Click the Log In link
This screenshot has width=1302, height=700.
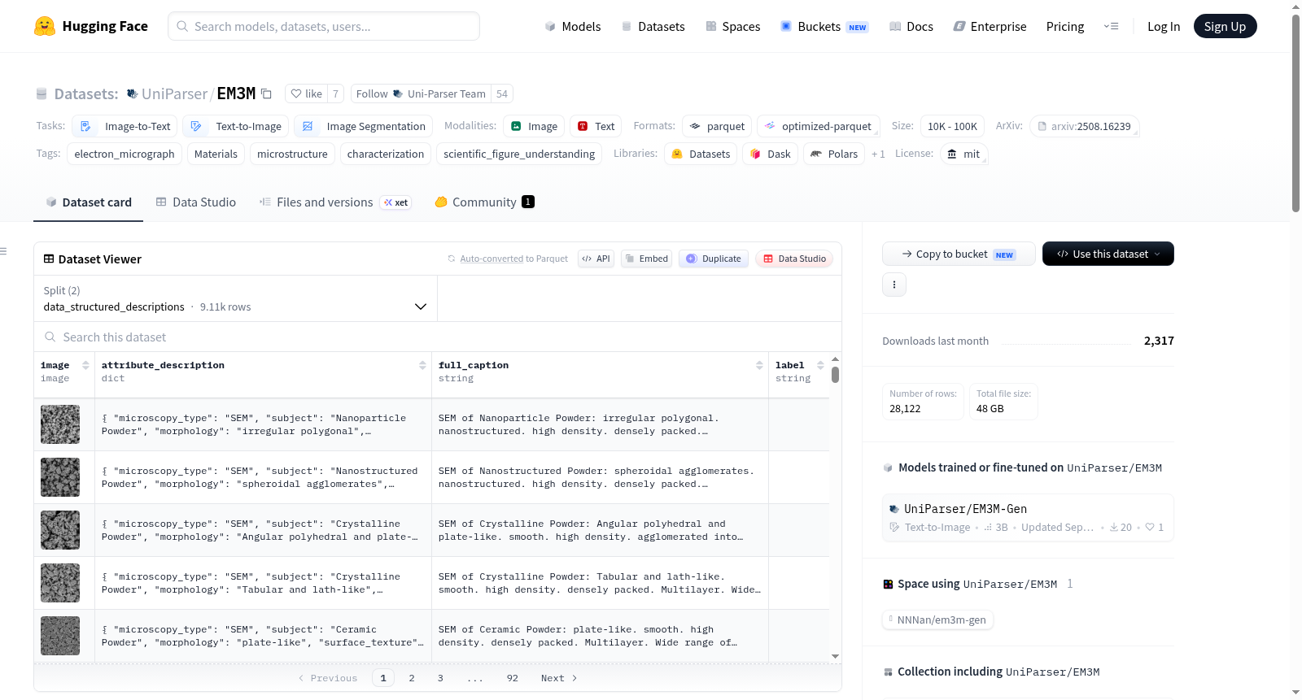pos(1163,26)
